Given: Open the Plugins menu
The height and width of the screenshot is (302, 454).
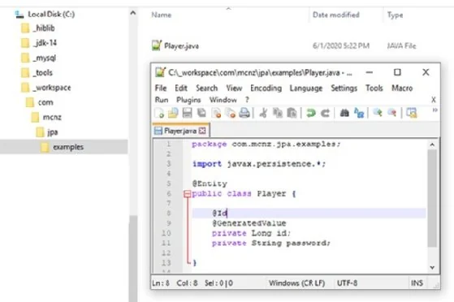Looking at the screenshot, I should [x=188, y=100].
